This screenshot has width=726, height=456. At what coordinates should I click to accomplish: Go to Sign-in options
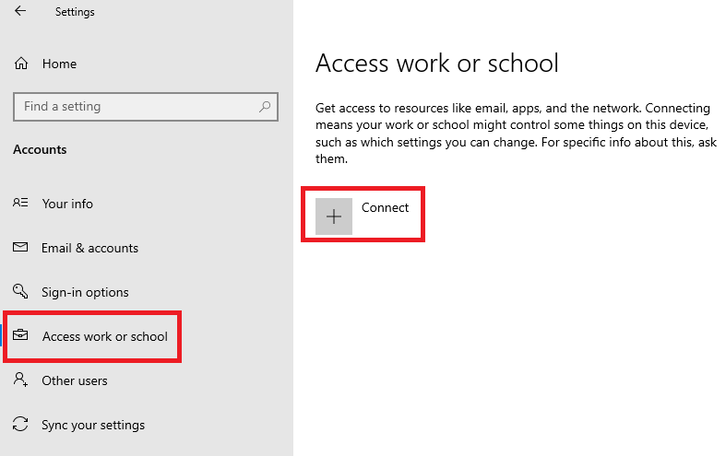[85, 293]
